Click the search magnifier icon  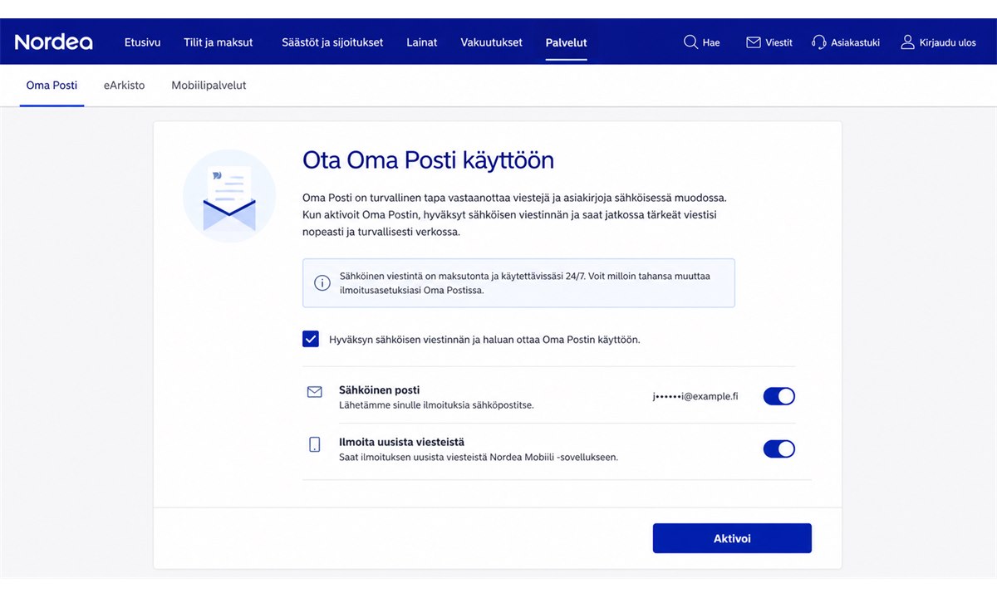pyautogui.click(x=690, y=42)
